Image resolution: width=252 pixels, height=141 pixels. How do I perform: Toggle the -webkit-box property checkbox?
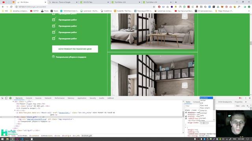(186, 118)
